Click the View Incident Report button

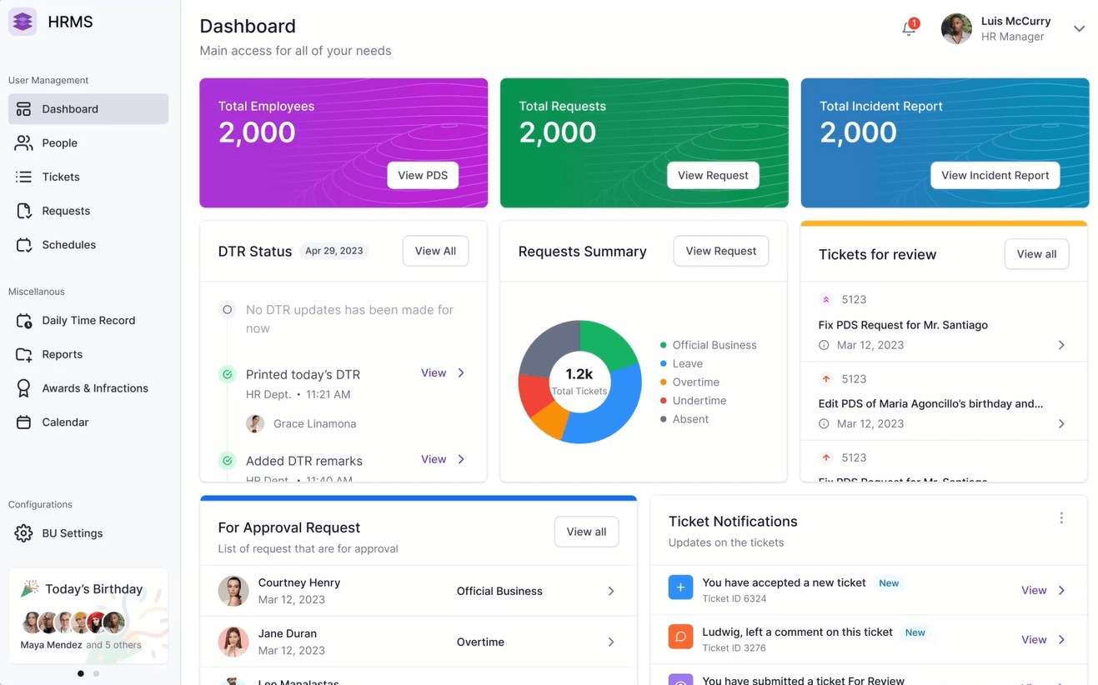tap(995, 175)
